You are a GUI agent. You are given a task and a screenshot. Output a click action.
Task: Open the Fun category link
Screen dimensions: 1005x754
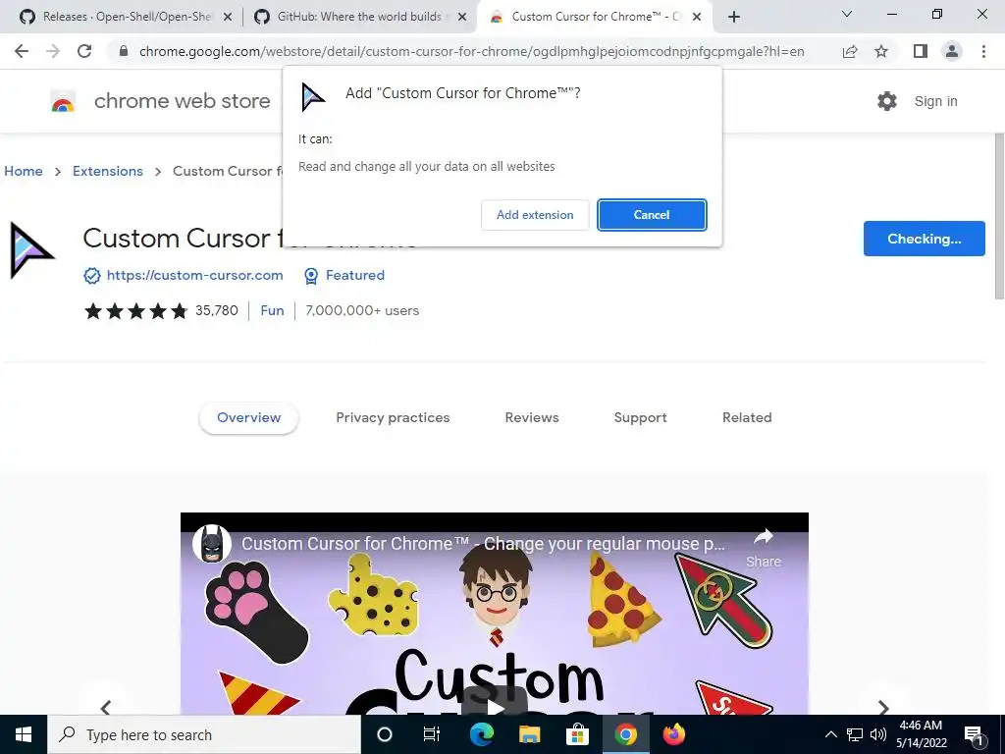click(272, 311)
